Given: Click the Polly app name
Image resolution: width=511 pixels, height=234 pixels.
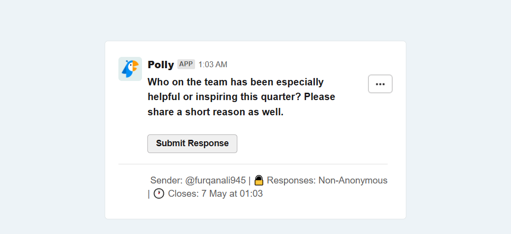Looking at the screenshot, I should point(161,64).
